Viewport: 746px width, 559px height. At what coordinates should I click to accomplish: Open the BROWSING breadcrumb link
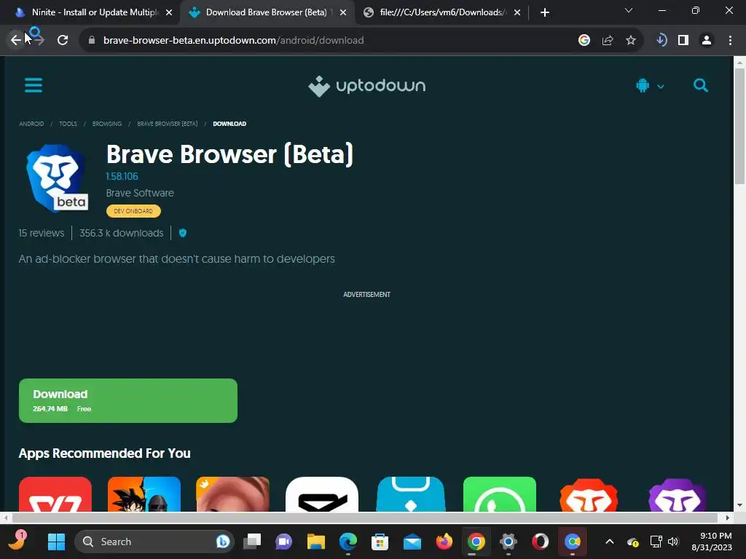[107, 124]
